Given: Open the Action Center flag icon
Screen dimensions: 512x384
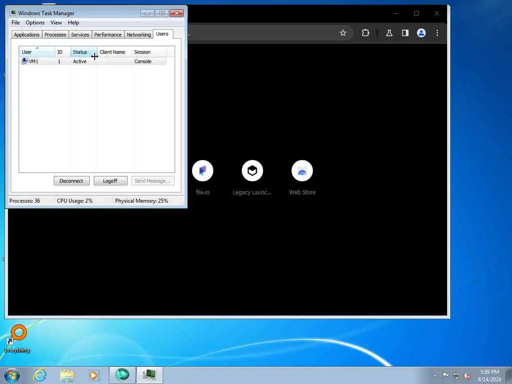Looking at the screenshot, I should 445,376.
